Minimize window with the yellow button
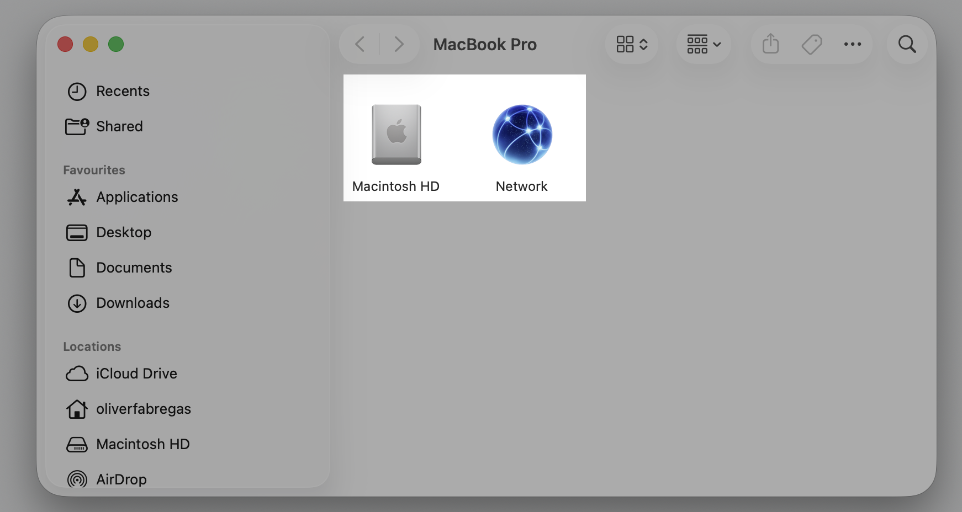The image size is (962, 512). click(91, 44)
